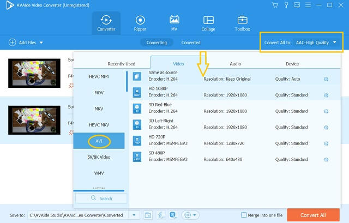Screen dimensions: 349x223
Task: Click the SD 480P format icon
Action: click(137, 156)
